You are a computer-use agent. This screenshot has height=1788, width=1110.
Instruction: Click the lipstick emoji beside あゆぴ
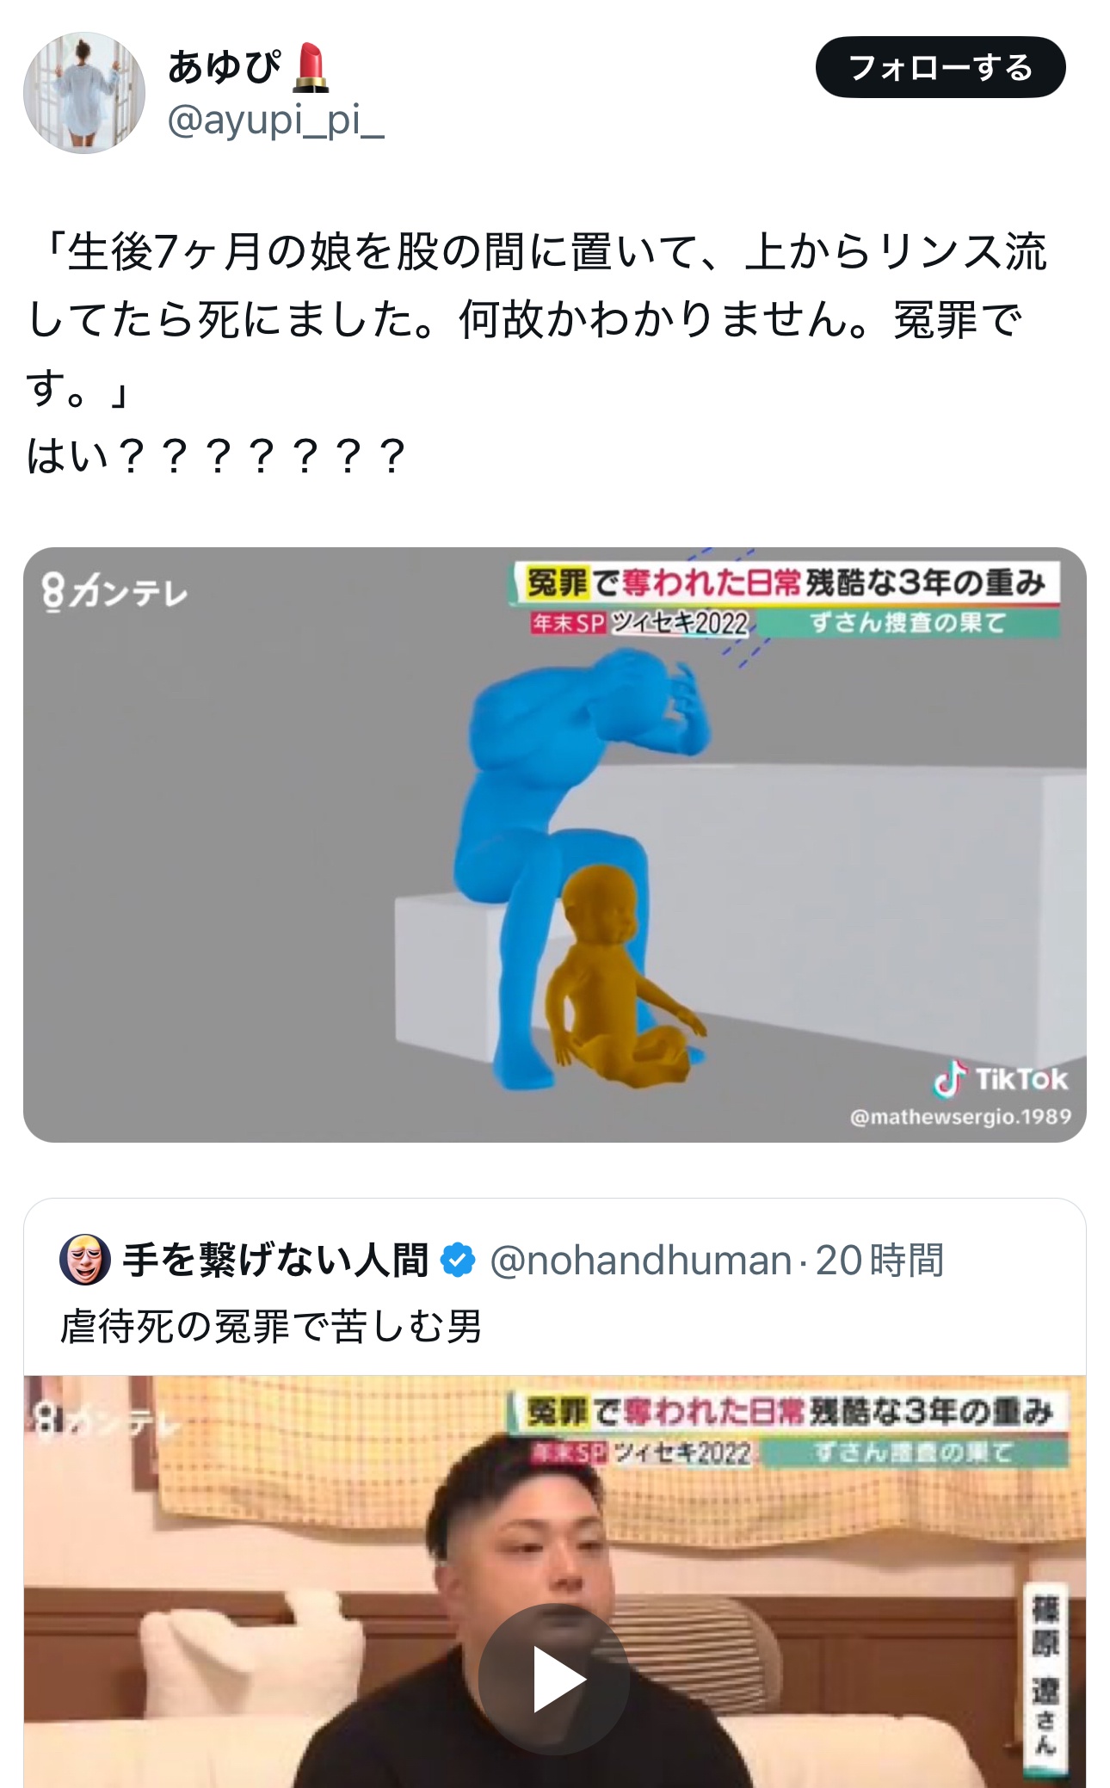311,69
